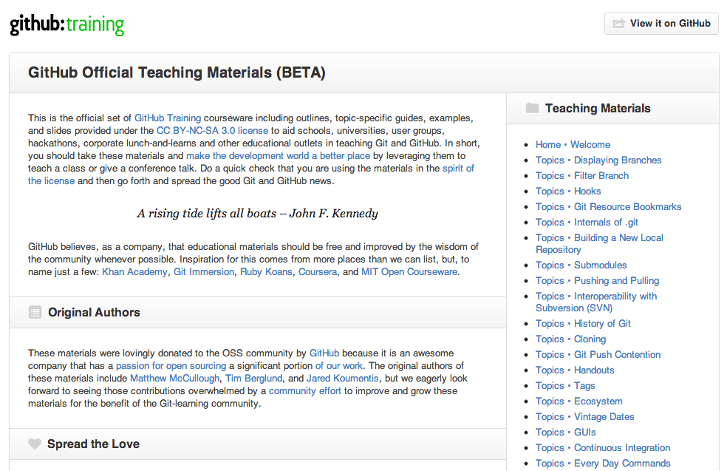Open Topics • Cloning page
Image resolution: width=727 pixels, height=471 pixels.
(571, 339)
